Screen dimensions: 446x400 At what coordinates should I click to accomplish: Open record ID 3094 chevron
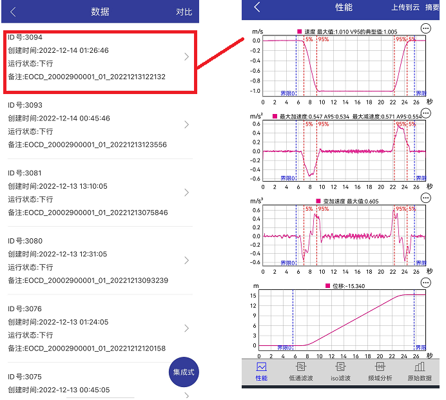click(187, 57)
